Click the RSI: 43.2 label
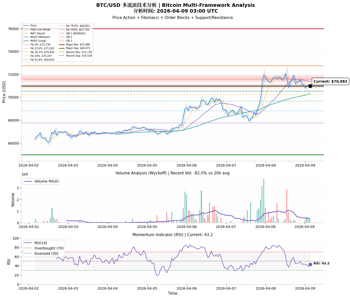 (321, 263)
